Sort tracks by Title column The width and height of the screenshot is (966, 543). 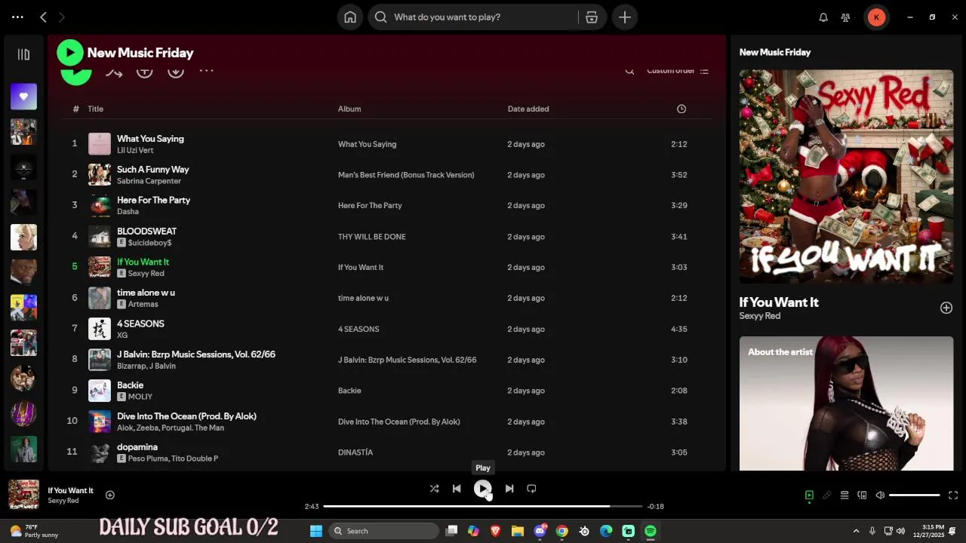point(95,109)
